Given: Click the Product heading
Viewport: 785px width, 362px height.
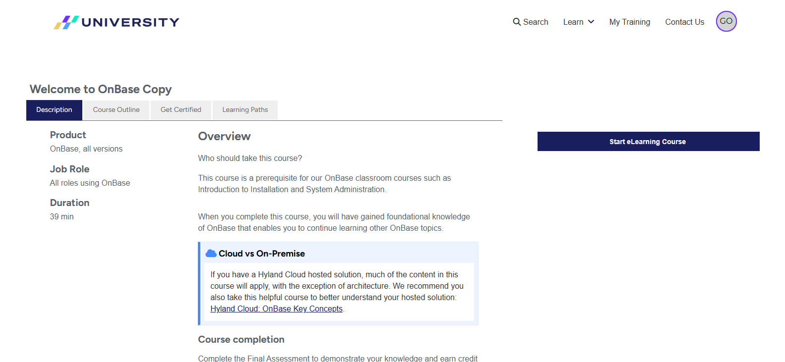Looking at the screenshot, I should pyautogui.click(x=68, y=135).
